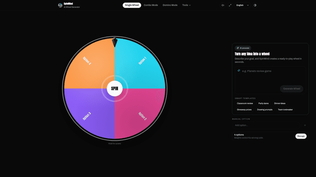
Task: Choose the Dinner ideas template
Action: point(280,103)
